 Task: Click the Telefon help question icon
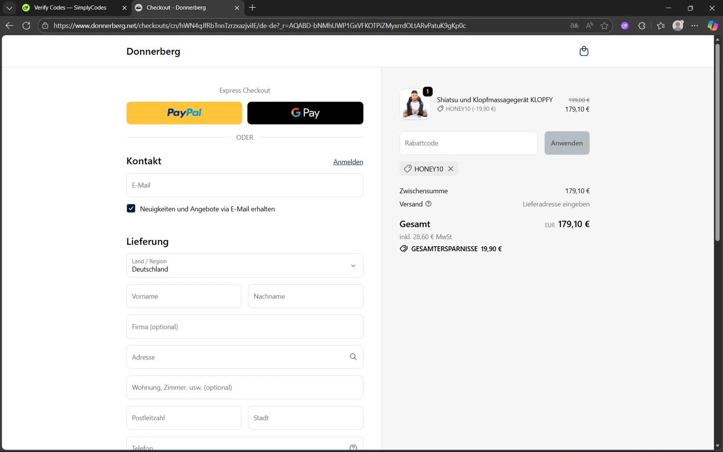click(353, 448)
